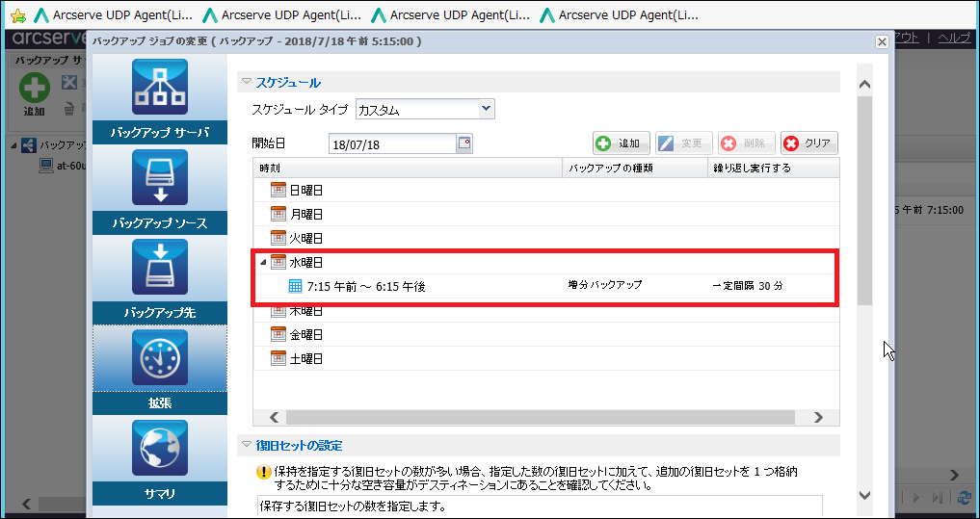The height and width of the screenshot is (519, 980).
Task: Click the 追加 (Add) schedule button
Action: 622,143
